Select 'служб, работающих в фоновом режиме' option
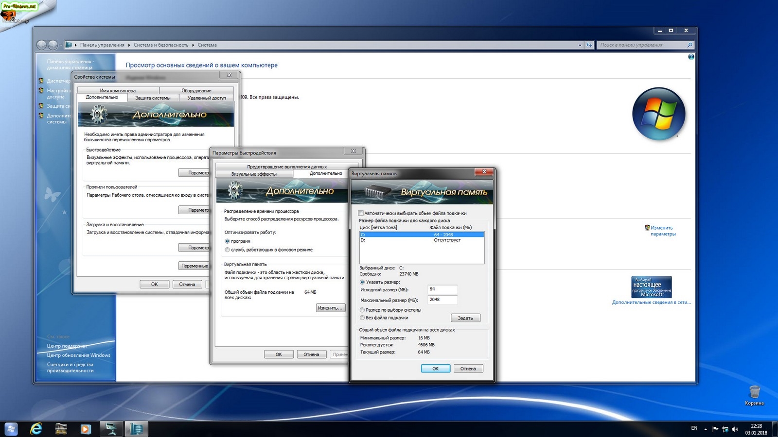 coord(227,250)
